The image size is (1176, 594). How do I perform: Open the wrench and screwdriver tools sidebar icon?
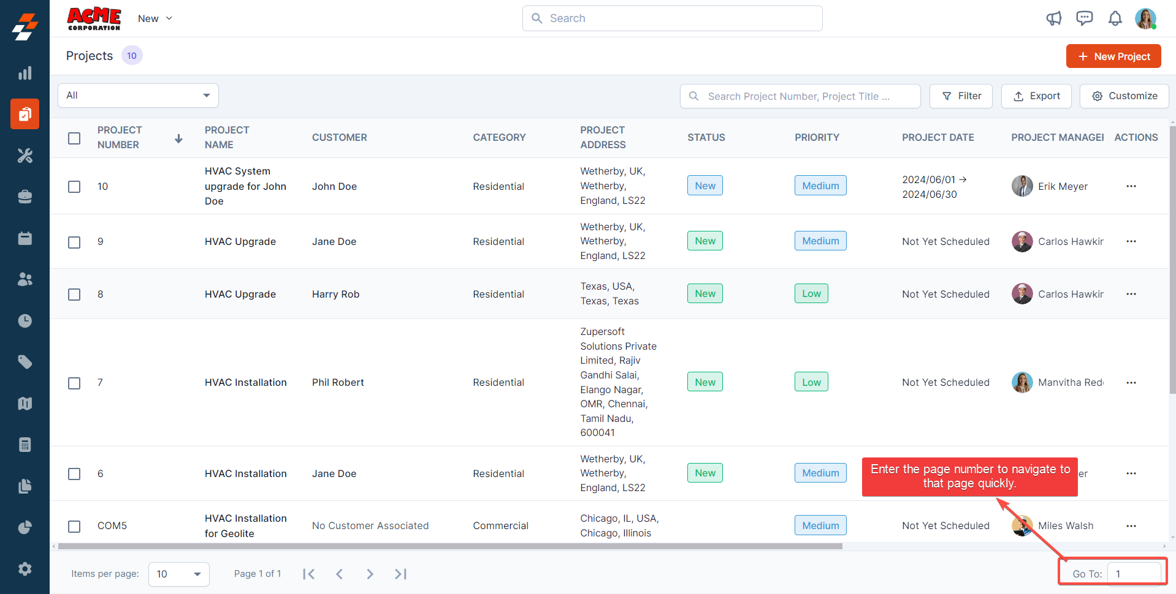pos(25,156)
